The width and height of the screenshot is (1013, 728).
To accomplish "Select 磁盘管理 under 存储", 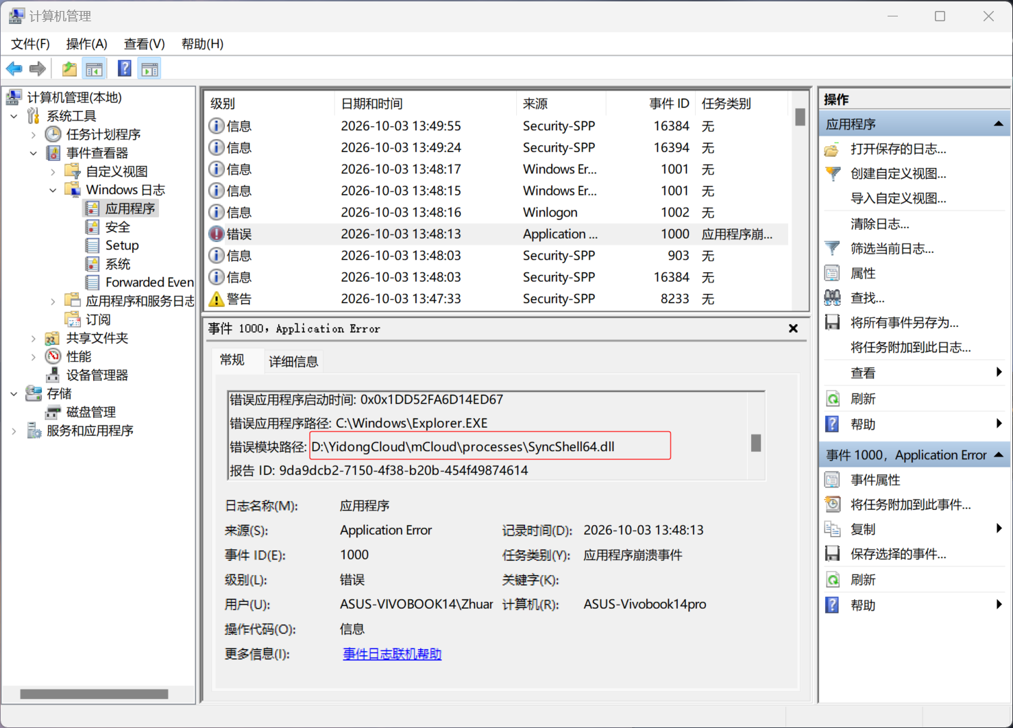I will coord(91,412).
